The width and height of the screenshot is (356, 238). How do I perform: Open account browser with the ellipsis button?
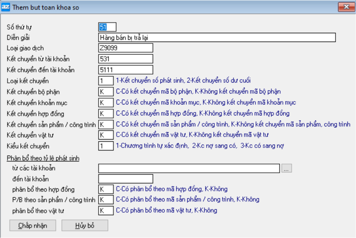(287, 168)
